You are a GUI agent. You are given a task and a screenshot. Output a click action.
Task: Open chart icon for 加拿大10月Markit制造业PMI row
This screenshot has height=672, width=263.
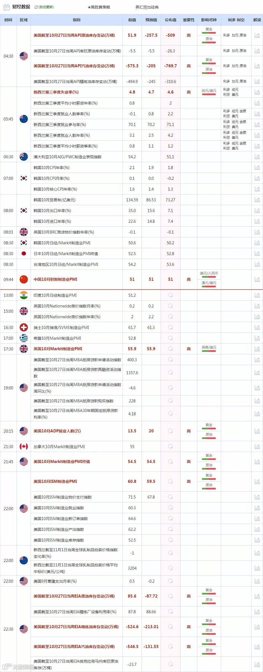[x=257, y=446]
